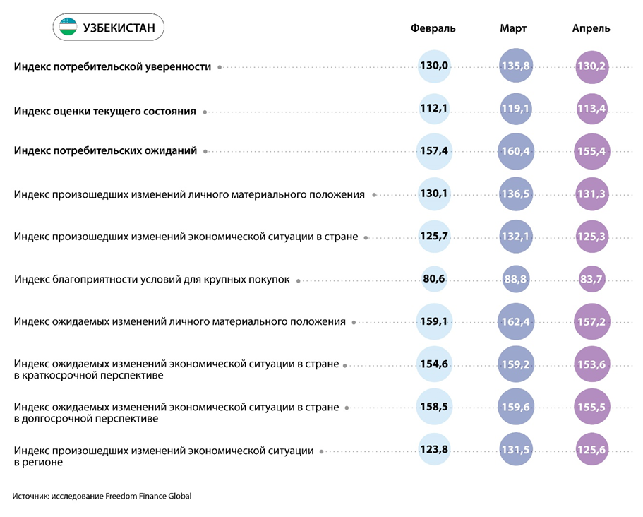643x517 pixels.
Task: Click the 88,8 March purchases bubble
Action: 515,280
